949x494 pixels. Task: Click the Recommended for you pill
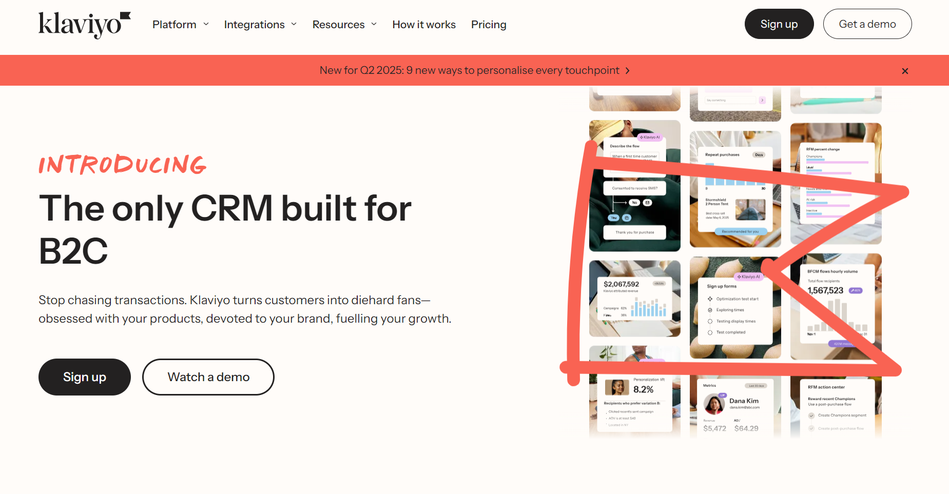tap(740, 232)
